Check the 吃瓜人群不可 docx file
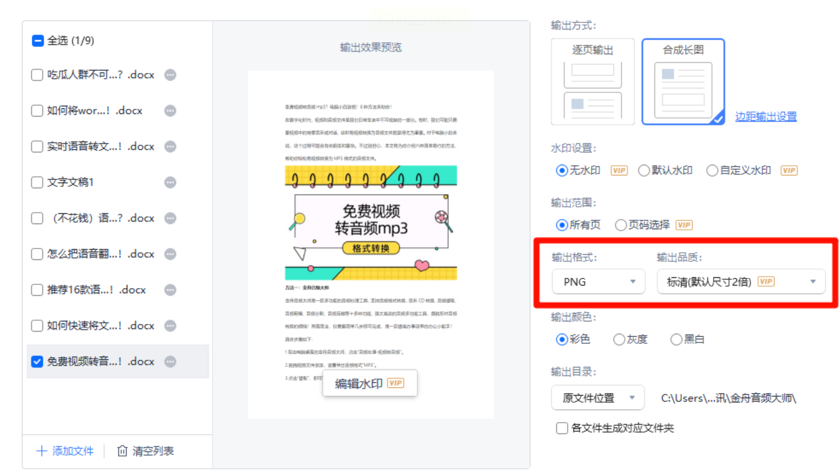The width and height of the screenshot is (840, 470). coord(37,75)
